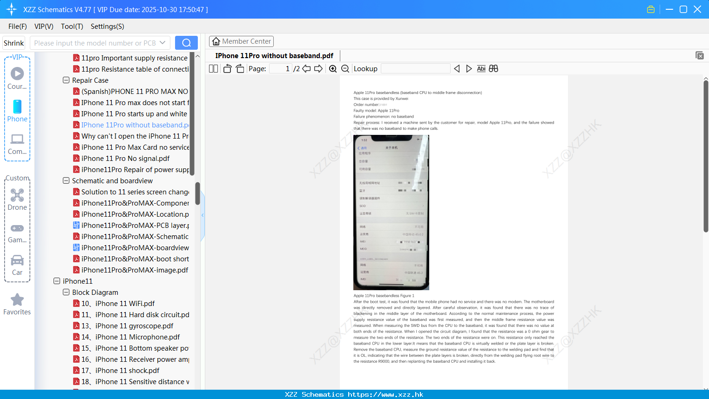Toggle the two-page view icon
The image size is (709, 399).
click(213, 69)
